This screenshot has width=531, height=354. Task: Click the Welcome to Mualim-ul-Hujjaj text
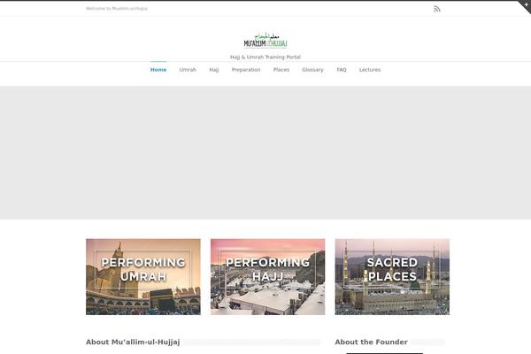117,9
